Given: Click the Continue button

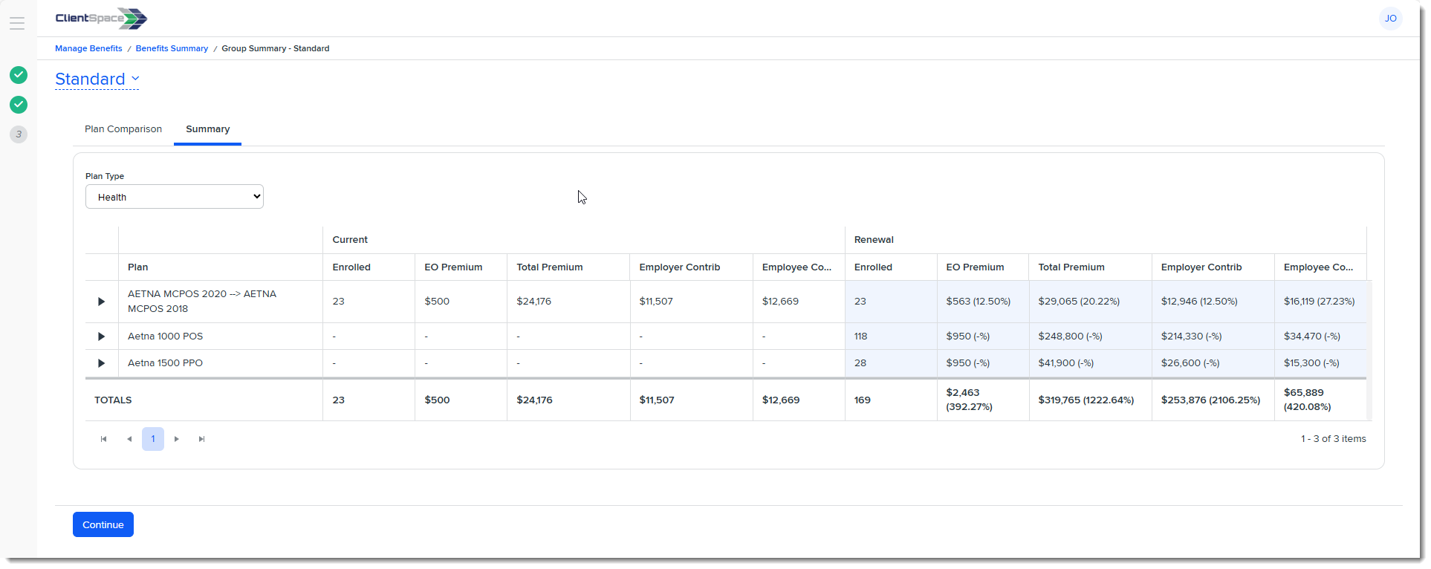Looking at the screenshot, I should 103,524.
